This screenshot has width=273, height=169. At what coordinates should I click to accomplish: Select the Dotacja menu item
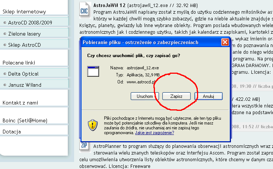(12, 132)
